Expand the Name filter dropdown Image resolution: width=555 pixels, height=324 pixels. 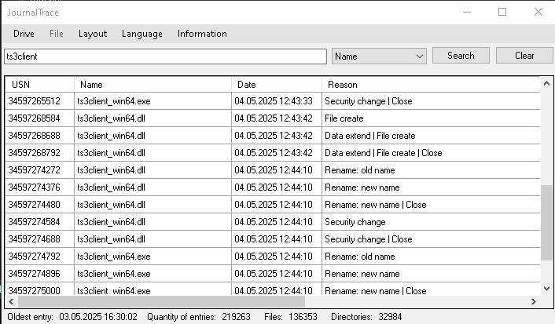(x=379, y=56)
